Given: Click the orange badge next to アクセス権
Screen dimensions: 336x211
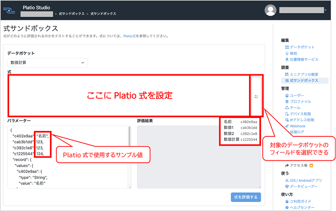Looking at the screenshot, I should tap(311, 165).
